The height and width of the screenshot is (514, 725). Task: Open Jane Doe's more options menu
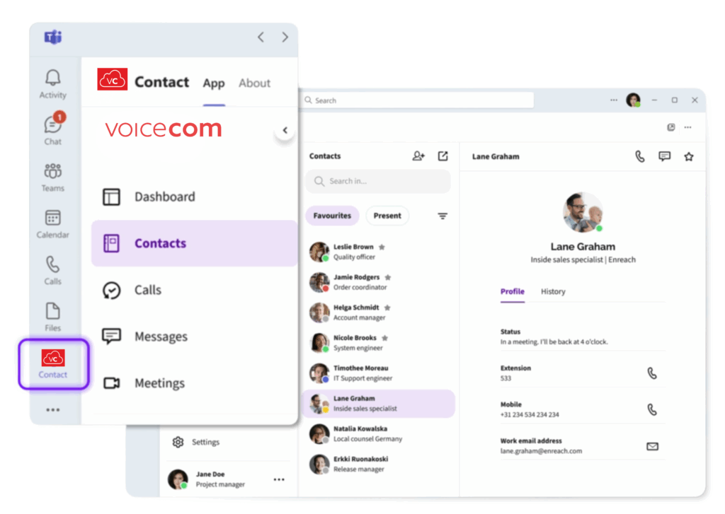[x=279, y=479]
